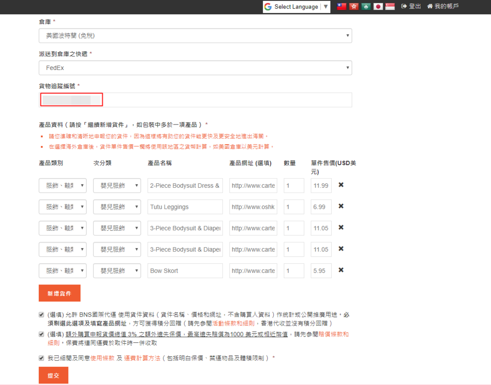Remove the Tutu Leggings row with X
The height and width of the screenshot is (385, 491).
click(341, 206)
